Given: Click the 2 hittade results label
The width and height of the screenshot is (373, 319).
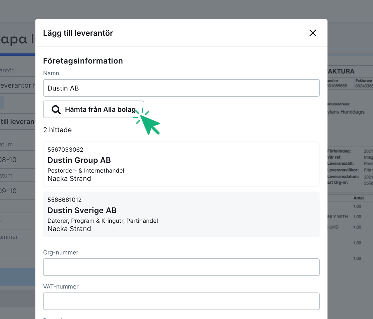Looking at the screenshot, I should tap(58, 130).
